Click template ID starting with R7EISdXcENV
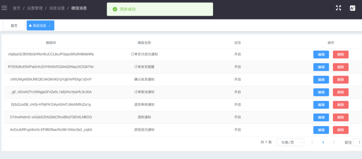Screen dimensions: 362x159 tap(51, 67)
